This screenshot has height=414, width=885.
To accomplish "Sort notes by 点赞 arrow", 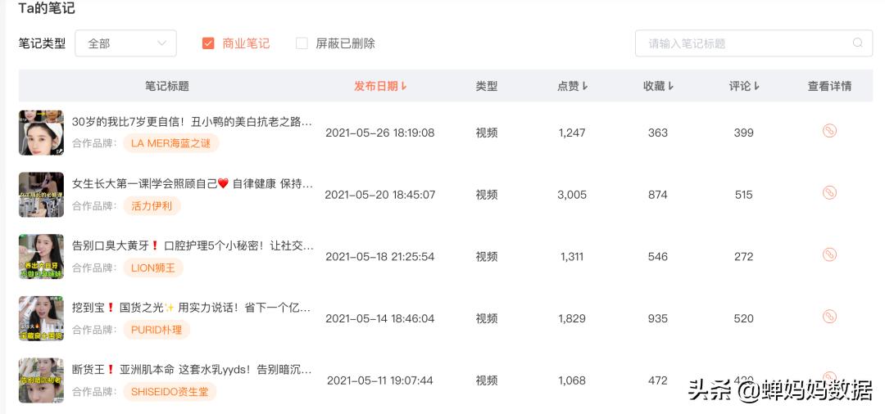I will point(585,86).
